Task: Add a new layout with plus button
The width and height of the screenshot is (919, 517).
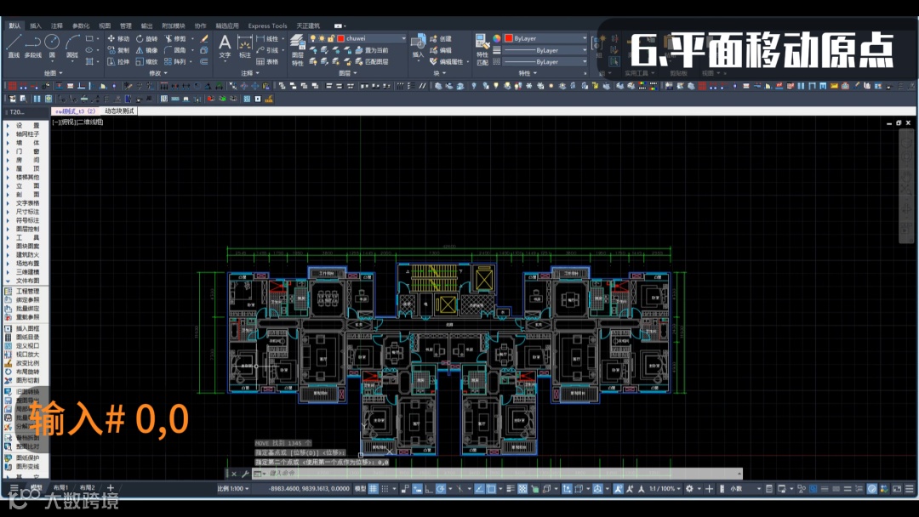Action: coord(110,488)
